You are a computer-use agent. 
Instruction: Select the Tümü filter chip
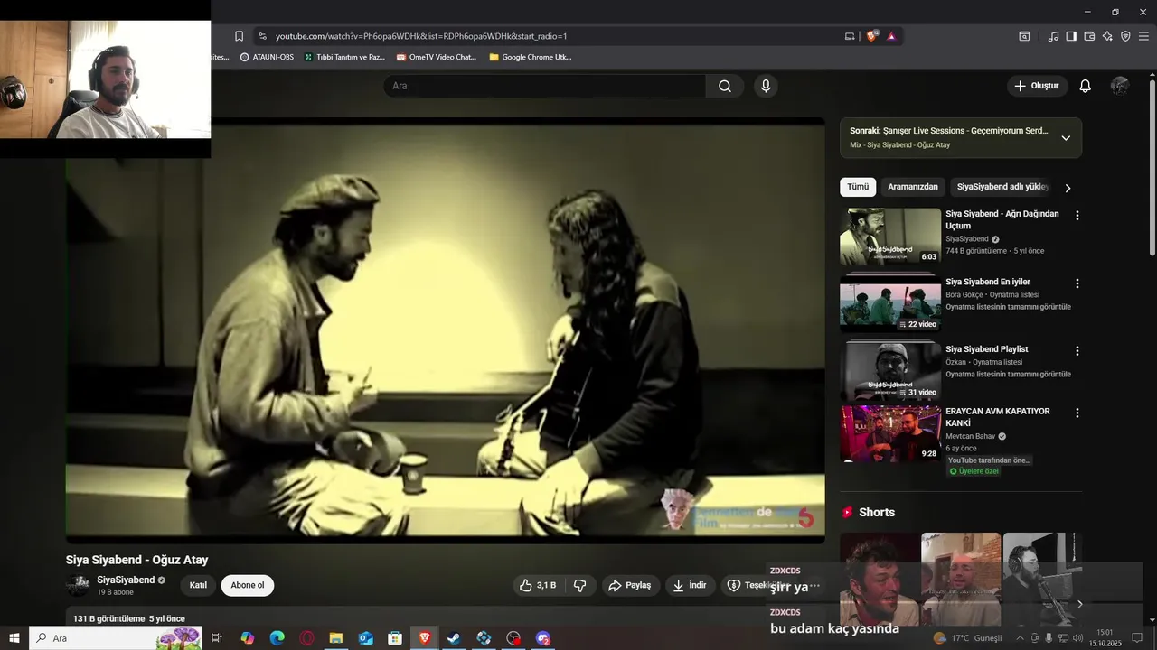coord(858,187)
